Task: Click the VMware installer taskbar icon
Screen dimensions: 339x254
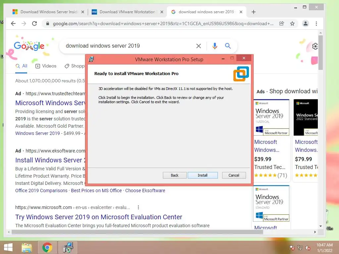Action: click(x=68, y=247)
